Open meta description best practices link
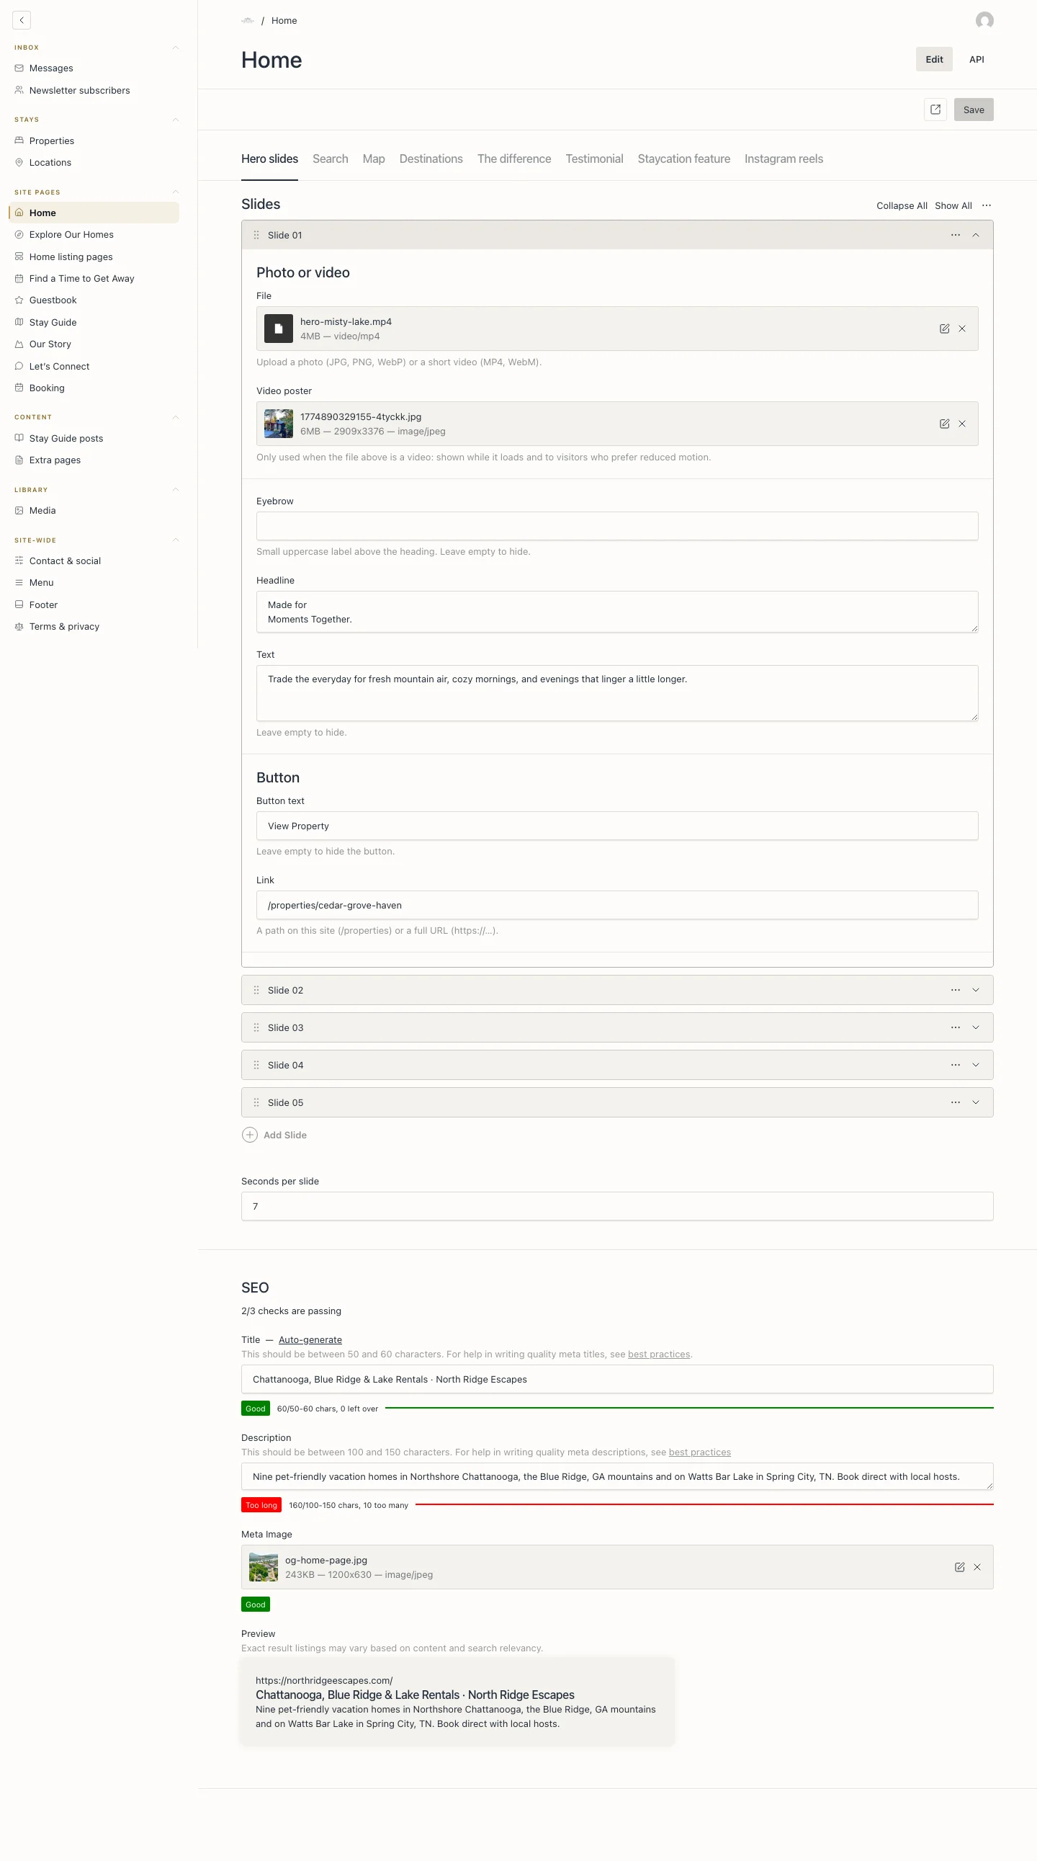The width and height of the screenshot is (1037, 1861). click(x=700, y=1452)
